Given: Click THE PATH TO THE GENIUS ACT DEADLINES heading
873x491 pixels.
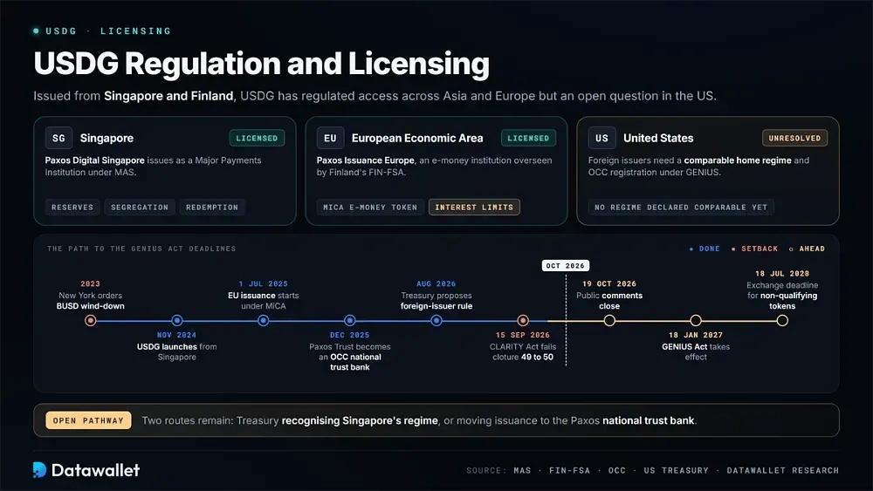Looking at the screenshot, I should point(141,249).
